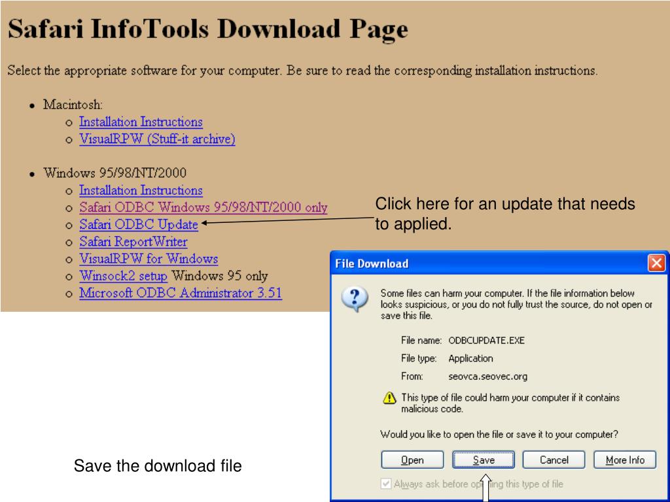This screenshot has height=502, width=670.
Task: Click the Winsock2 setup link
Action: click(123, 276)
